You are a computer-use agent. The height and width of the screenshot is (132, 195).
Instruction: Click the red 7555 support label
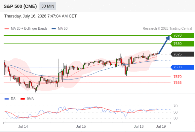[177, 82]
